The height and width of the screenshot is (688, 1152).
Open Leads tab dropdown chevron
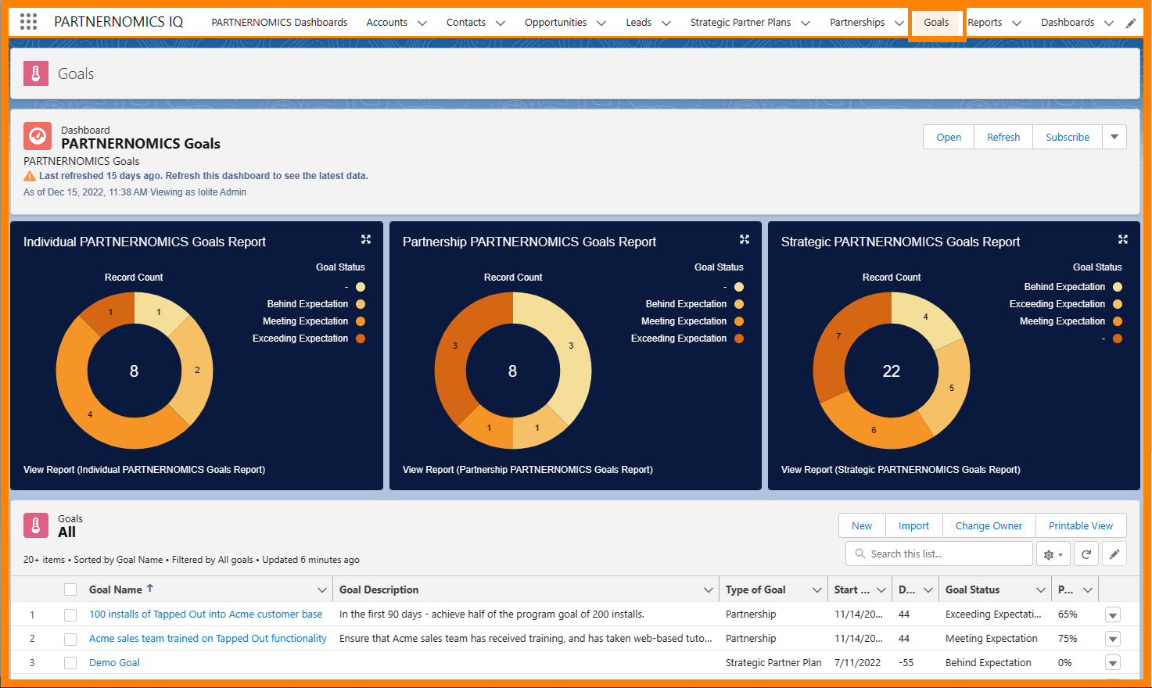coord(666,23)
